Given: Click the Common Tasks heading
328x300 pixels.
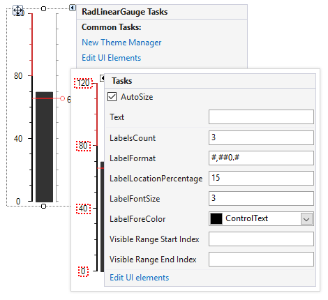Looking at the screenshot, I should pyautogui.click(x=112, y=27).
